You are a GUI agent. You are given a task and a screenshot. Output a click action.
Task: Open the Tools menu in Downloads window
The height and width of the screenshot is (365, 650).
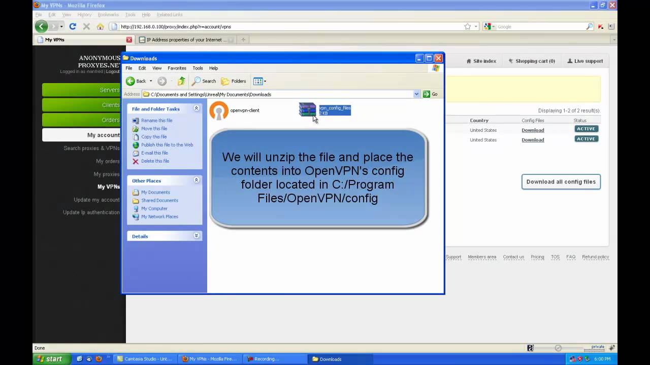click(198, 68)
